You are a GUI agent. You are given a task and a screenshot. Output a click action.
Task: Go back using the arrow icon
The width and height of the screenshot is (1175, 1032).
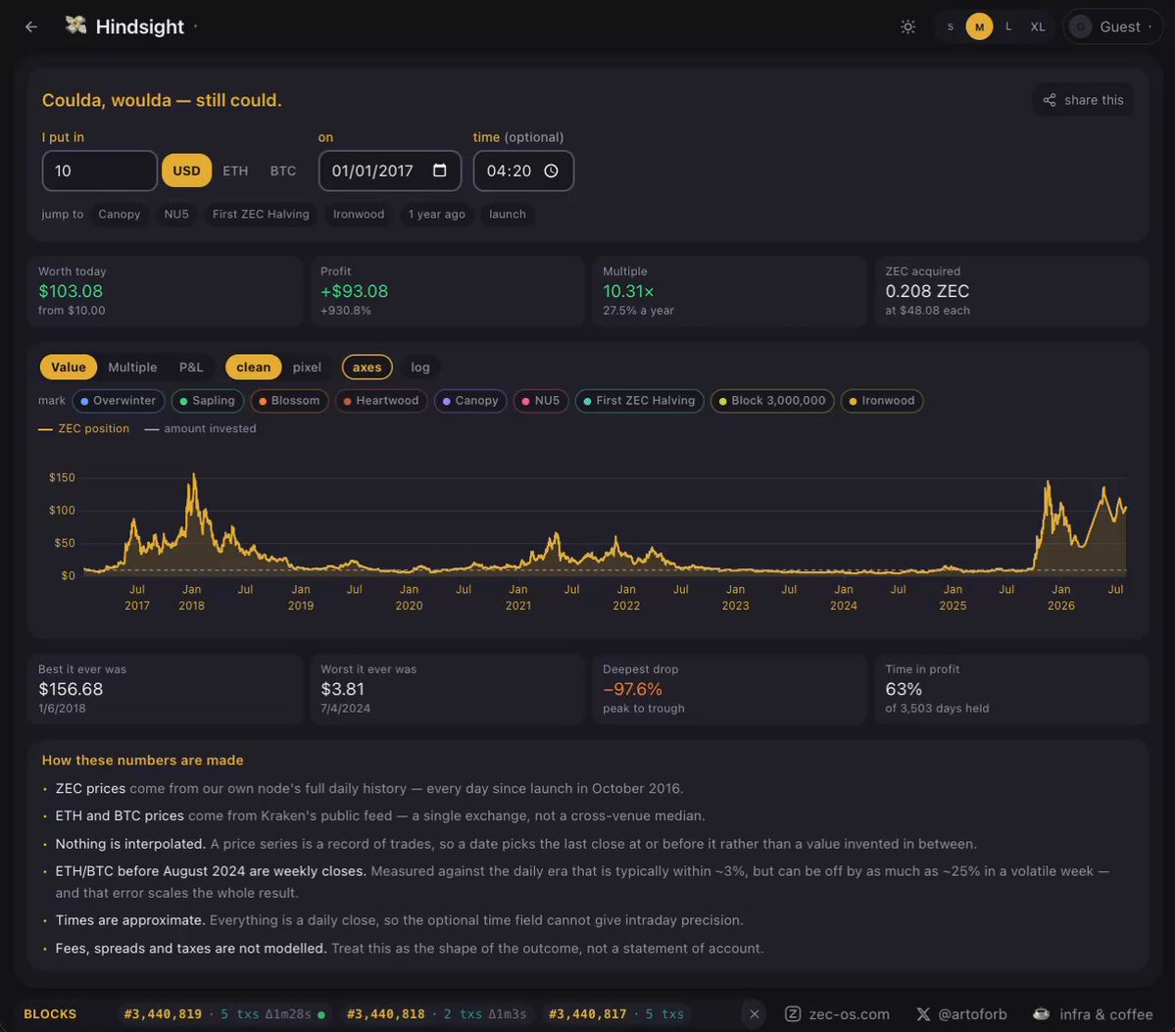click(x=30, y=27)
